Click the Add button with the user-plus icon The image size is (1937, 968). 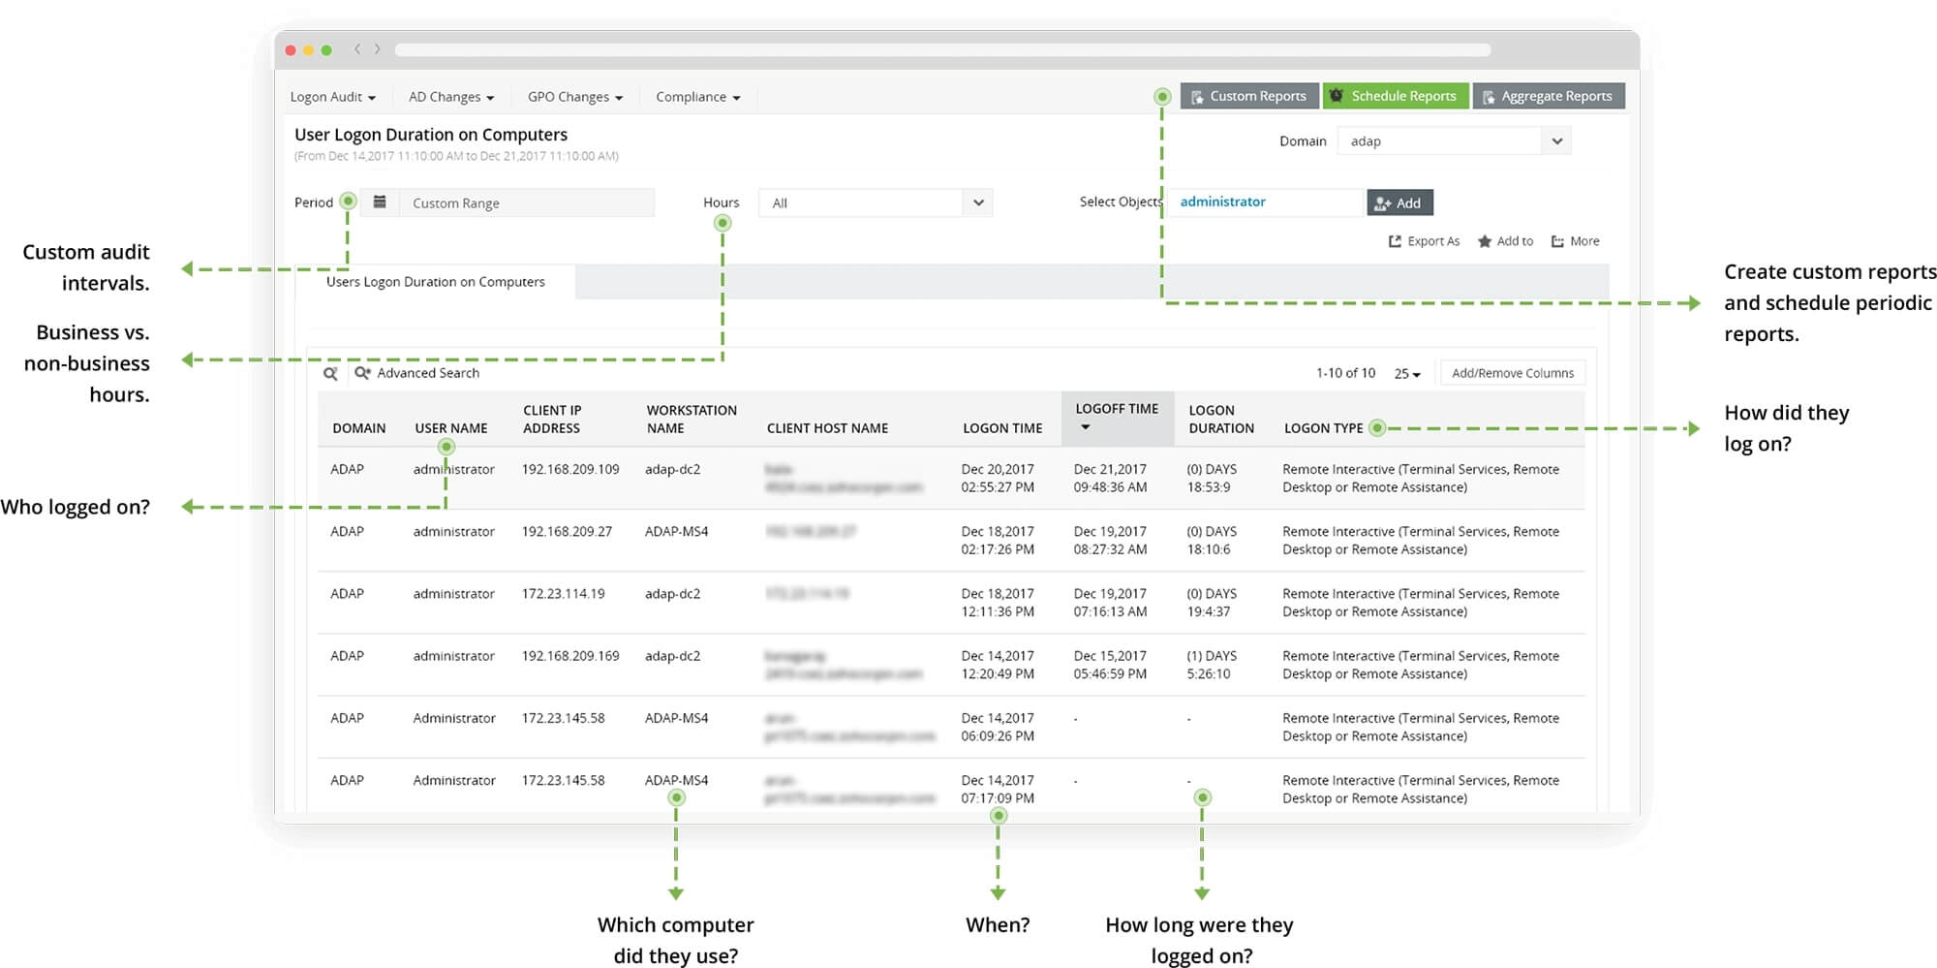[1399, 202]
